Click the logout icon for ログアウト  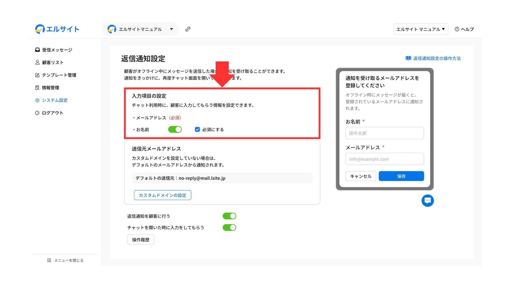37,113
